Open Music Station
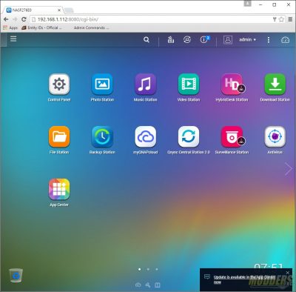Viewport: 296px width, 292px height. click(145, 84)
